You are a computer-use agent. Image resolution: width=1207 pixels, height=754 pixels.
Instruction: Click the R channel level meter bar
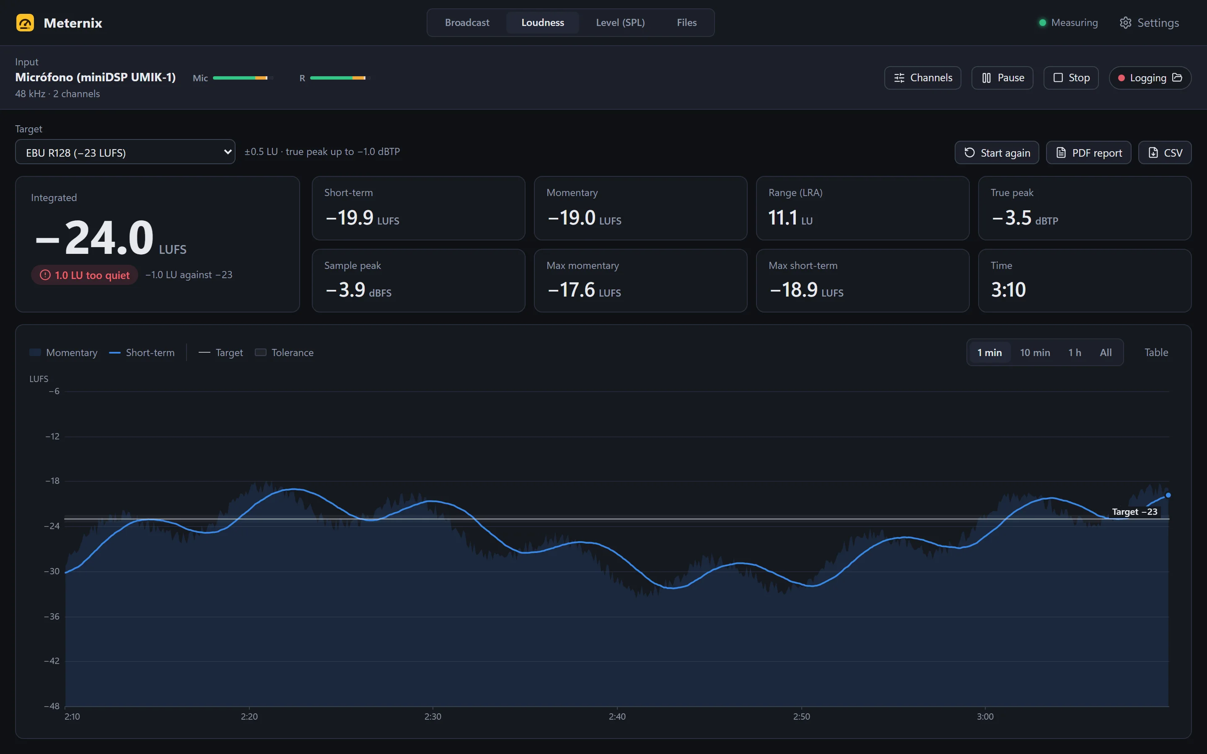point(340,78)
